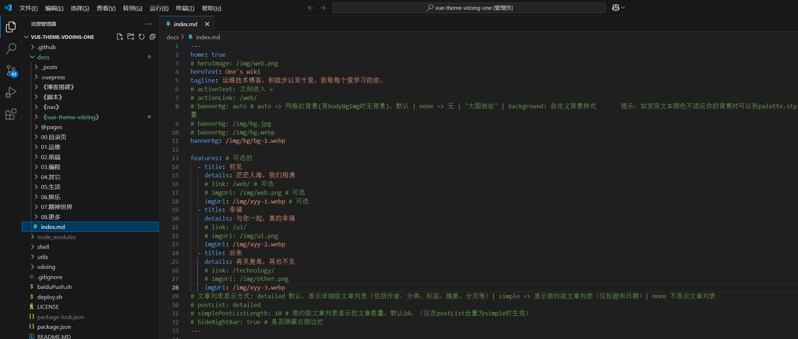Expand the 08.更多 folder

(90, 217)
